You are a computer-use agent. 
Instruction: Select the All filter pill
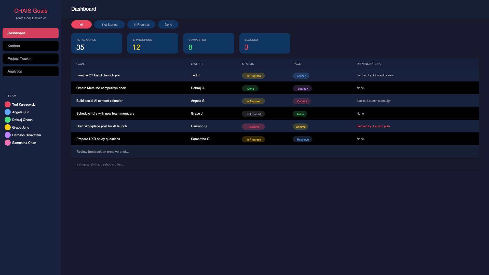(x=81, y=24)
